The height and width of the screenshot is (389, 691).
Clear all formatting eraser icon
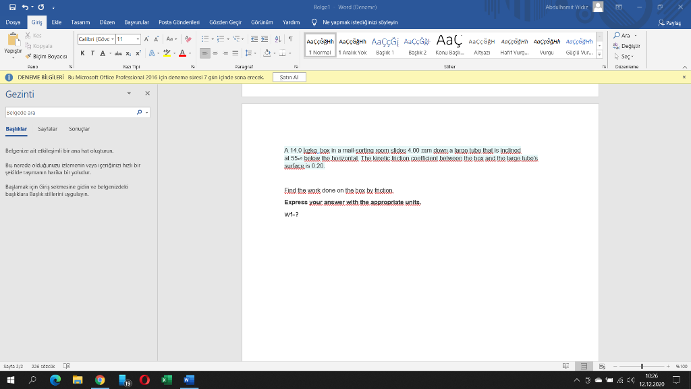pyautogui.click(x=188, y=38)
